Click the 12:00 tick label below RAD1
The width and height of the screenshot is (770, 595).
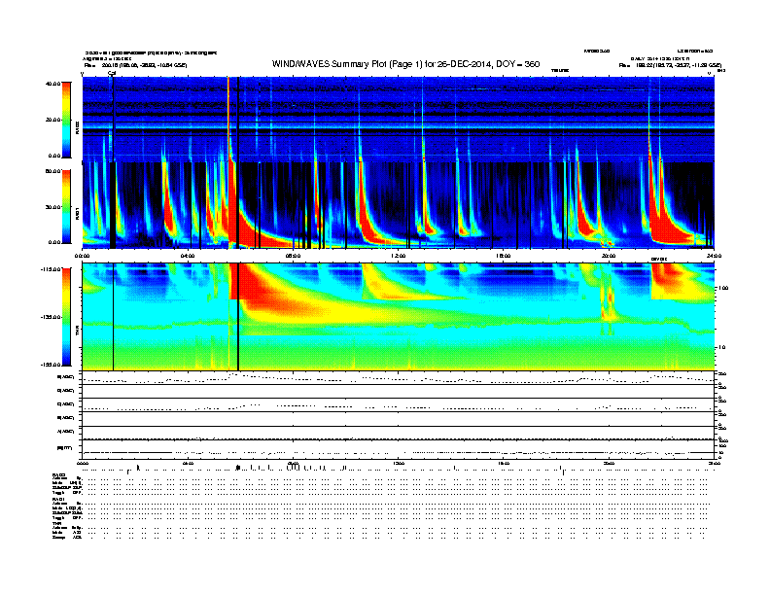pos(399,256)
